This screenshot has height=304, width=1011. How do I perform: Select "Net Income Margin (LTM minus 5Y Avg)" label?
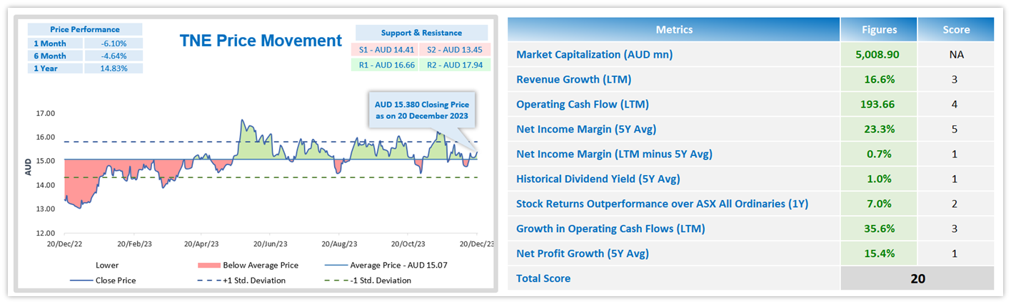pyautogui.click(x=614, y=154)
